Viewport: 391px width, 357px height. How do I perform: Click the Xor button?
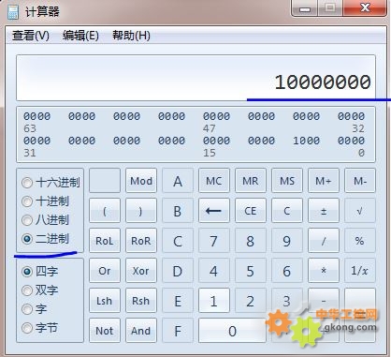[141, 271]
